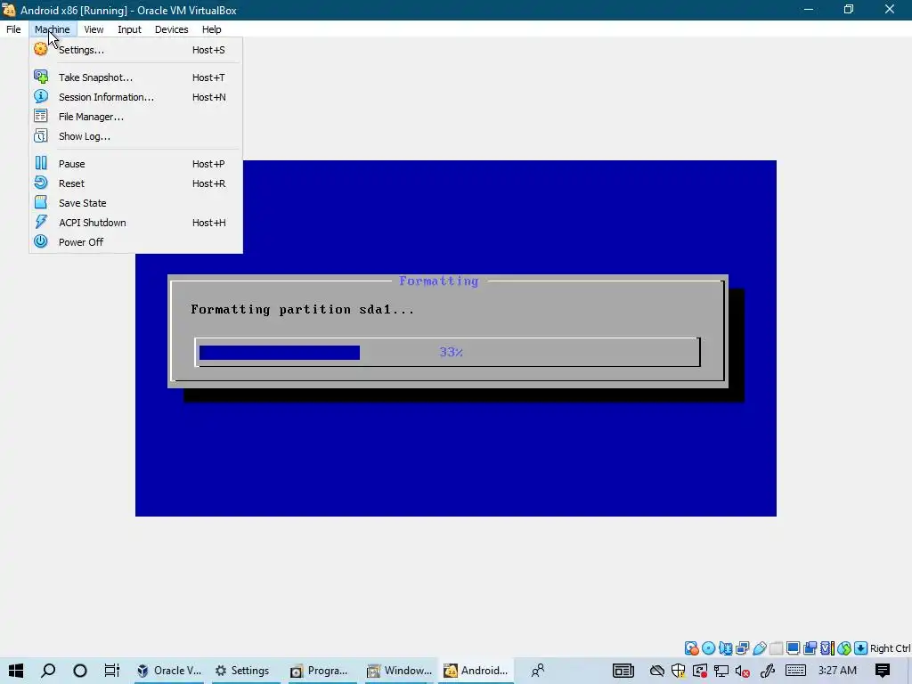
Task: Click the Take Snapshot camera icon
Action: pyautogui.click(x=41, y=77)
